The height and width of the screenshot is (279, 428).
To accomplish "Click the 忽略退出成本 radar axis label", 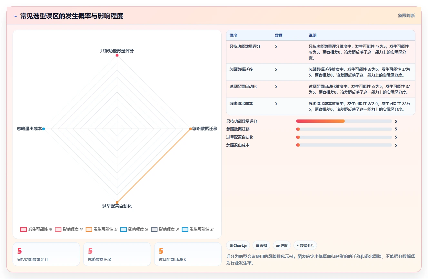I will coord(29,129).
